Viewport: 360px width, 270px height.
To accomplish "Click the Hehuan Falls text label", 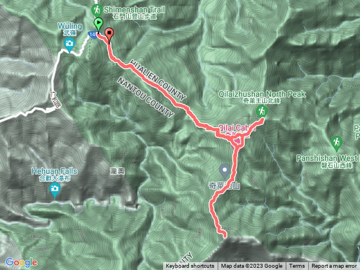I will point(55,171).
